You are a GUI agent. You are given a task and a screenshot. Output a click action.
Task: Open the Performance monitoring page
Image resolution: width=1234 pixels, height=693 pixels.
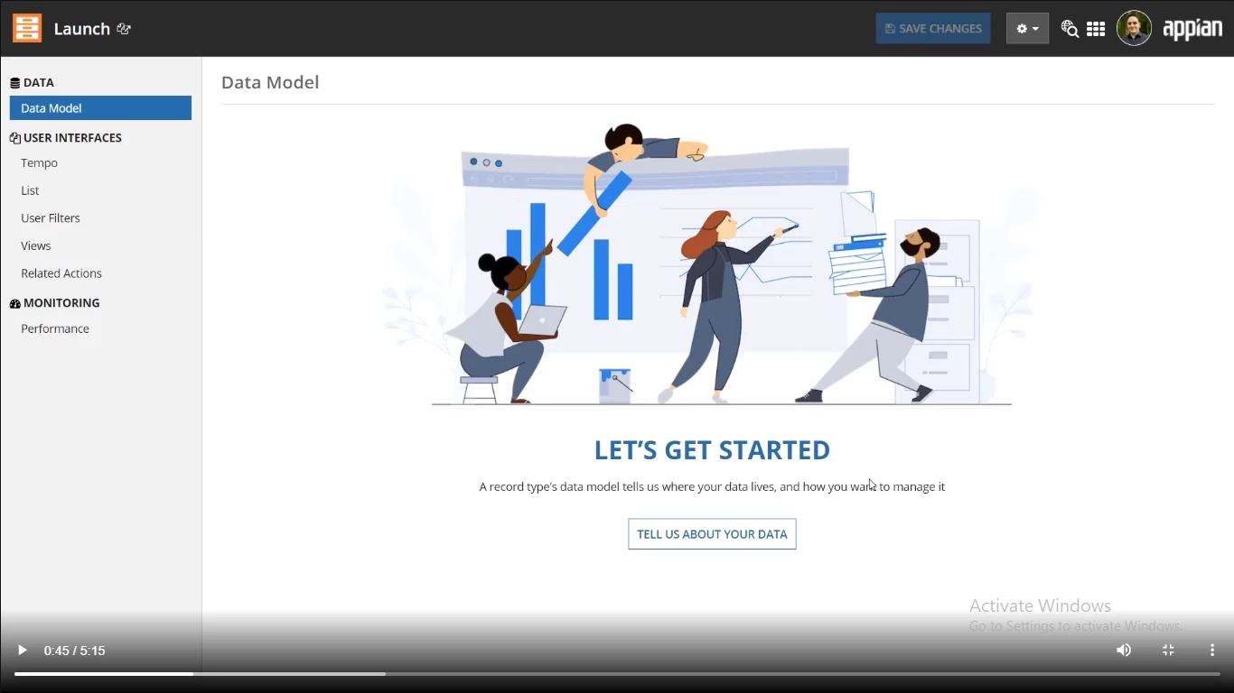tap(55, 328)
